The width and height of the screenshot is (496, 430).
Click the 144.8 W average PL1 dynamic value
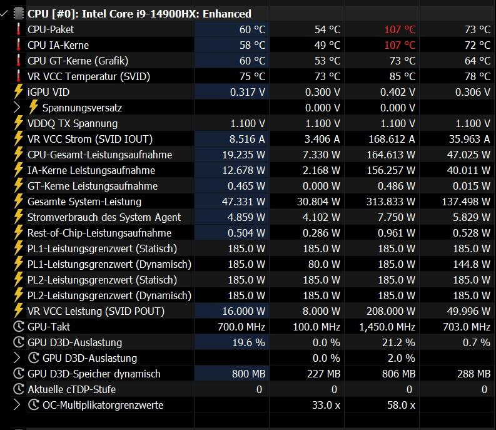[472, 264]
